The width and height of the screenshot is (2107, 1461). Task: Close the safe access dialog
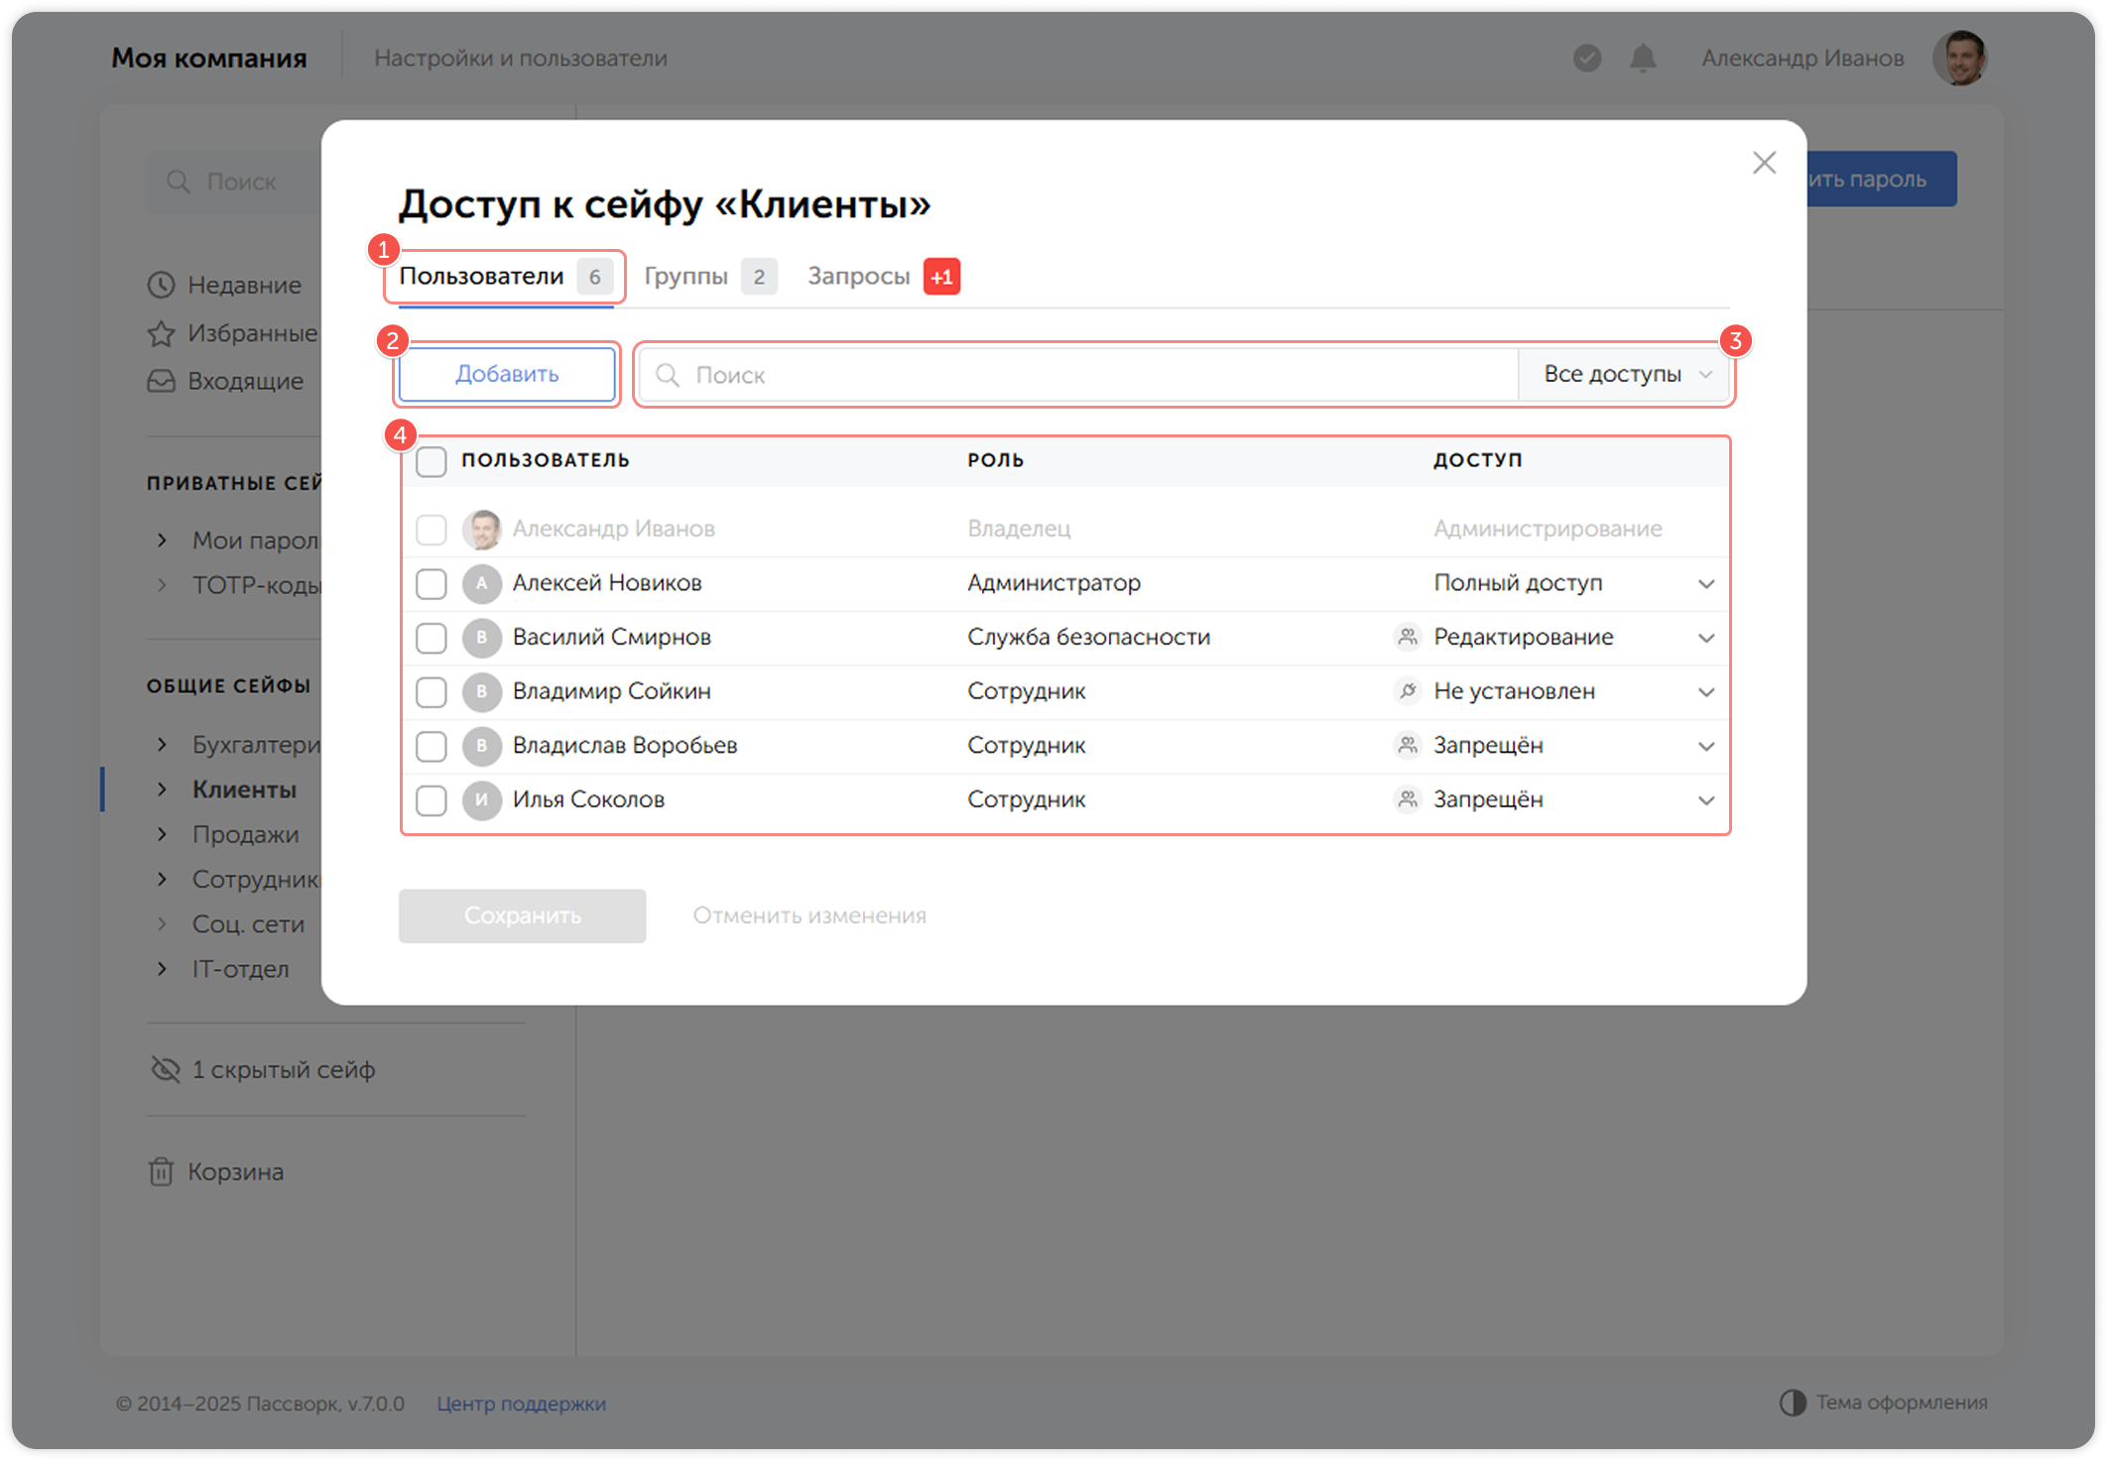(1763, 163)
